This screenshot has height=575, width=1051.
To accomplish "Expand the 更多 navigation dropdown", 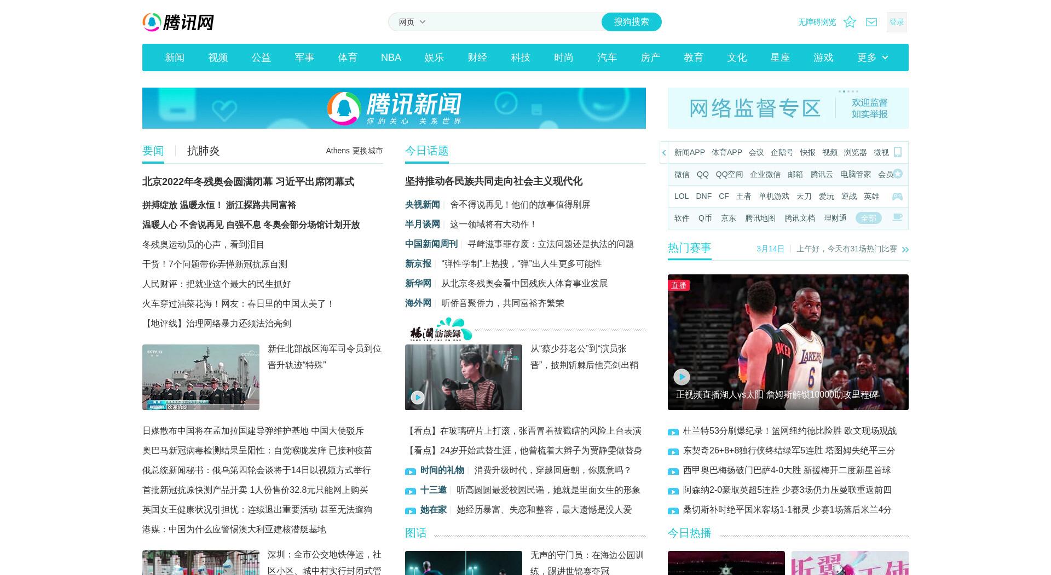I will pyautogui.click(x=873, y=58).
